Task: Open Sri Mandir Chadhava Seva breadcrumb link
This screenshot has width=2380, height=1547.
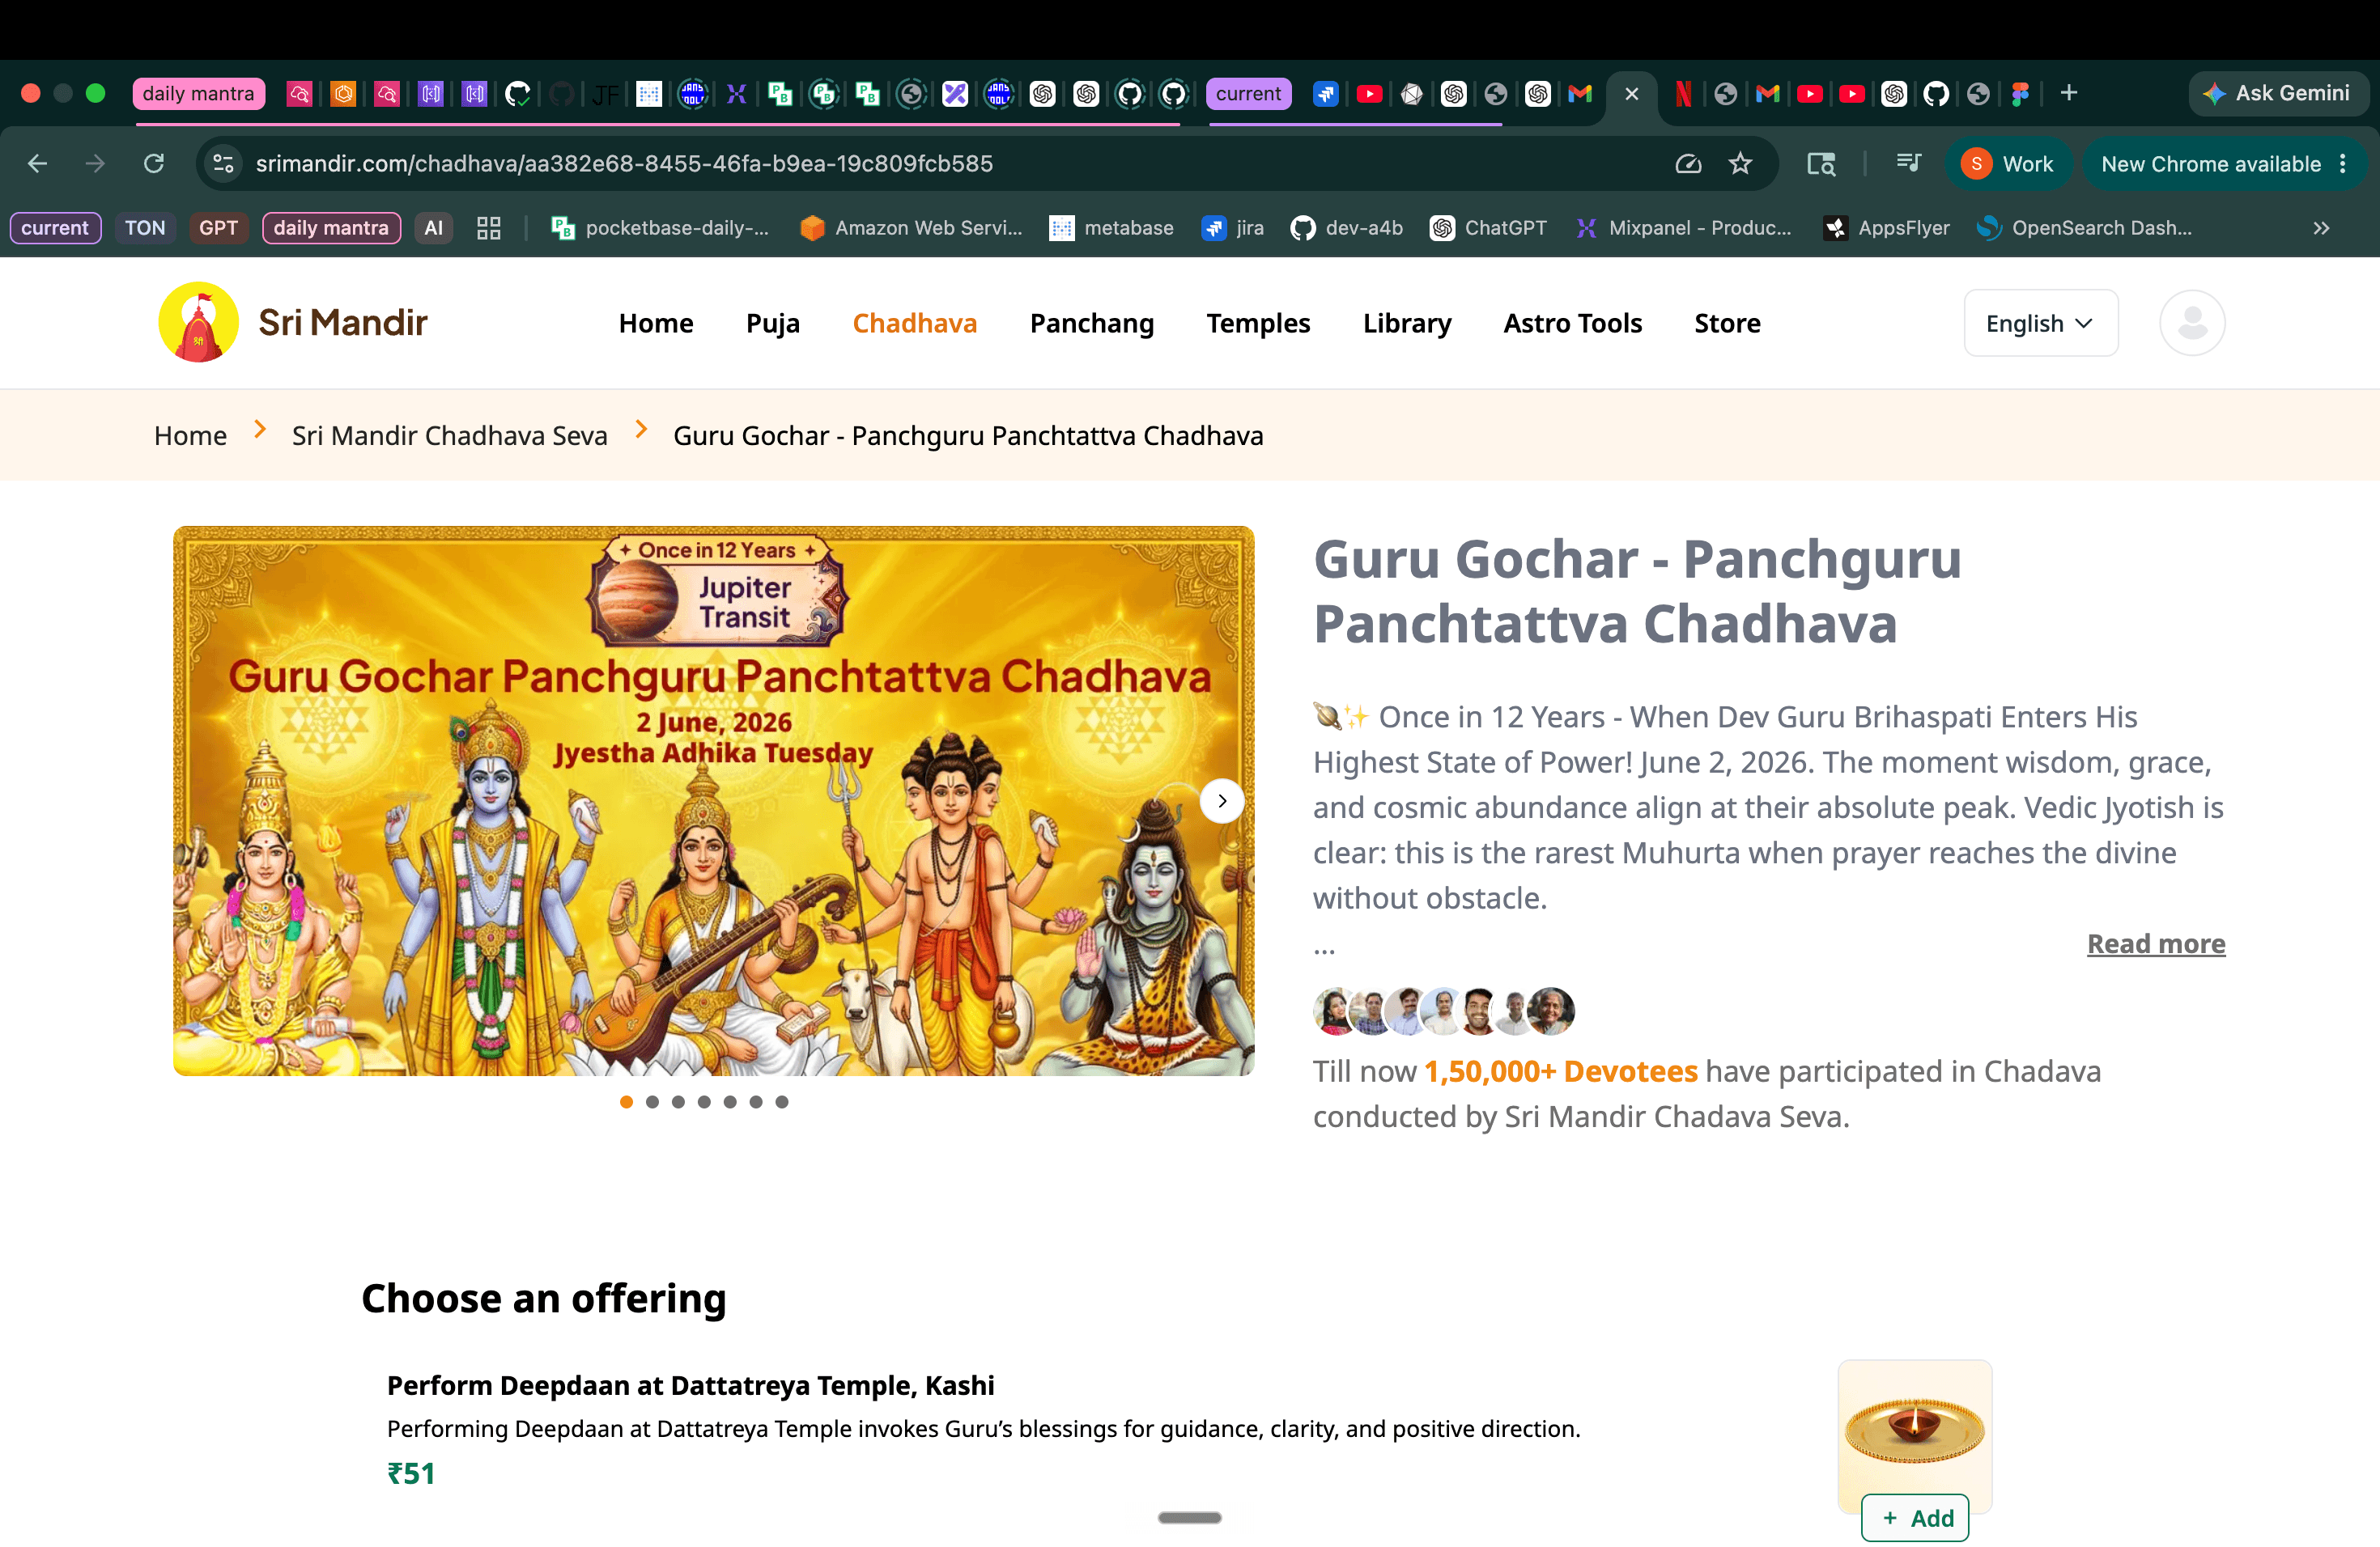Action: (x=450, y=436)
